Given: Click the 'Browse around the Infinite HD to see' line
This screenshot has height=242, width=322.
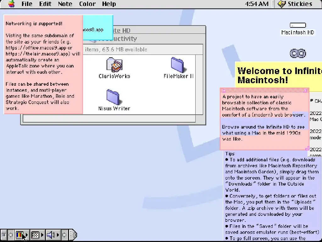Looking at the screenshot, I should [263, 127].
